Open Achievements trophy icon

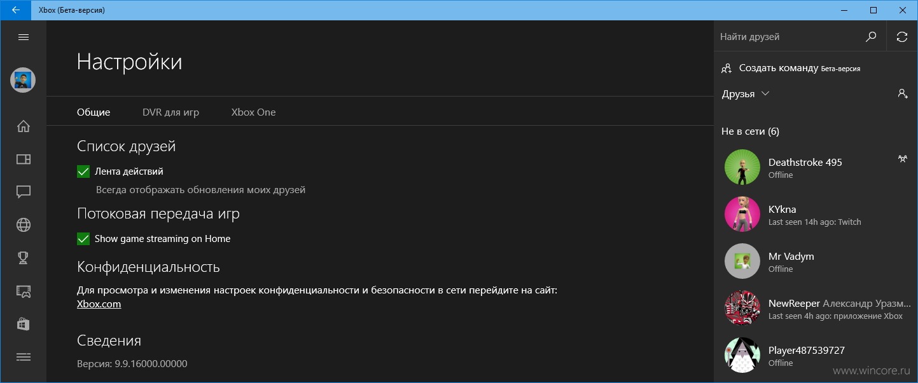pos(24,257)
